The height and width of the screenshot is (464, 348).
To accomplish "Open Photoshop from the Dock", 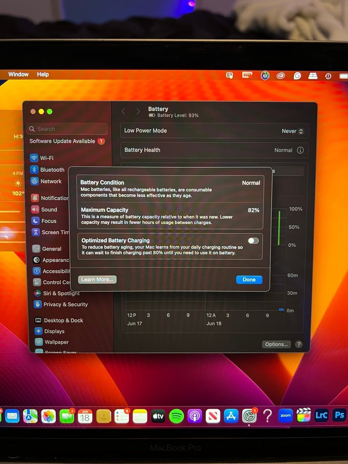I will 339,415.
